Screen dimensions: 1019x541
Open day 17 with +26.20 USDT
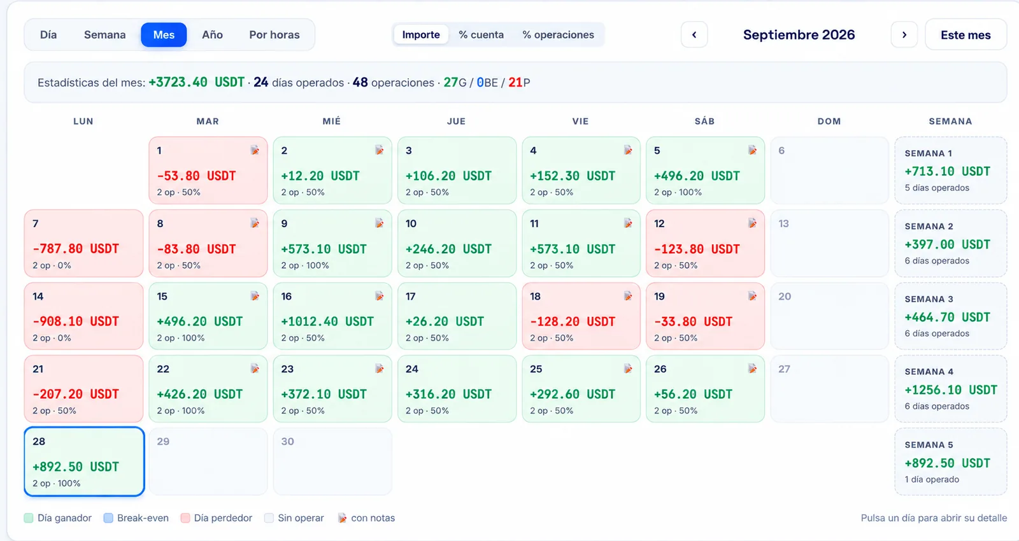pyautogui.click(x=457, y=316)
